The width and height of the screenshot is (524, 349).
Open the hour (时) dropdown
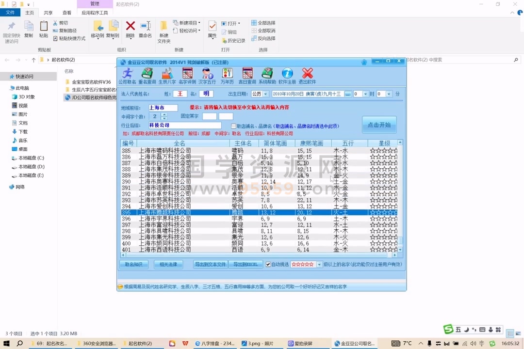365,94
